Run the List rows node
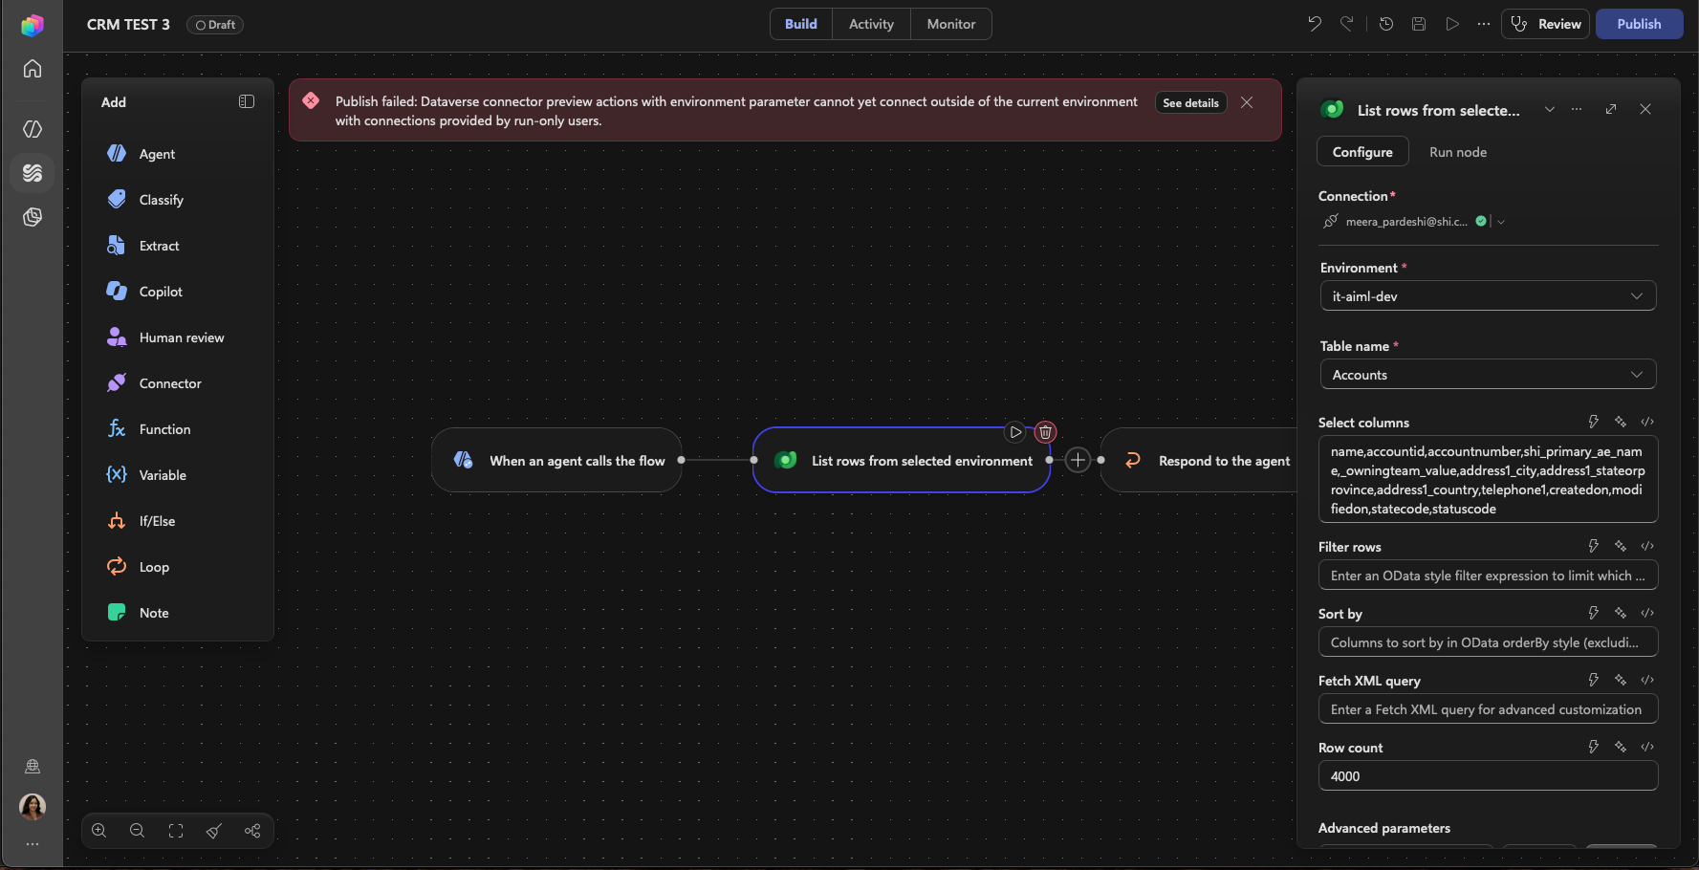This screenshot has width=1699, height=870. [x=1015, y=432]
